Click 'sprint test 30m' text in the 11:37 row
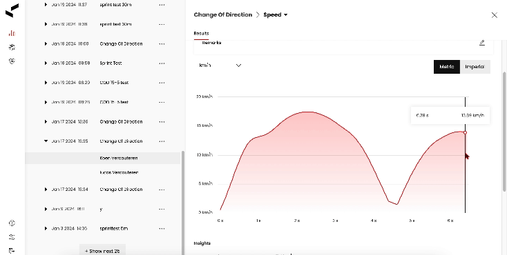507x255 pixels. pyautogui.click(x=115, y=5)
